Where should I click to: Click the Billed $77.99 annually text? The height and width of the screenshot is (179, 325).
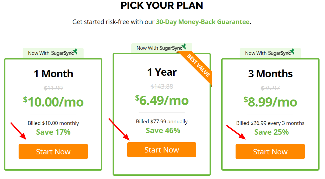point(162,121)
